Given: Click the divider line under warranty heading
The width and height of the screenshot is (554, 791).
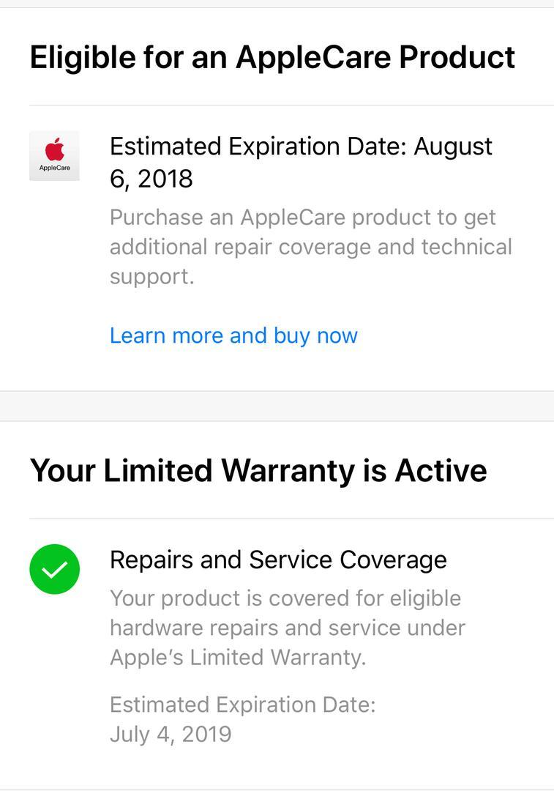Looking at the screenshot, I should point(291,519).
